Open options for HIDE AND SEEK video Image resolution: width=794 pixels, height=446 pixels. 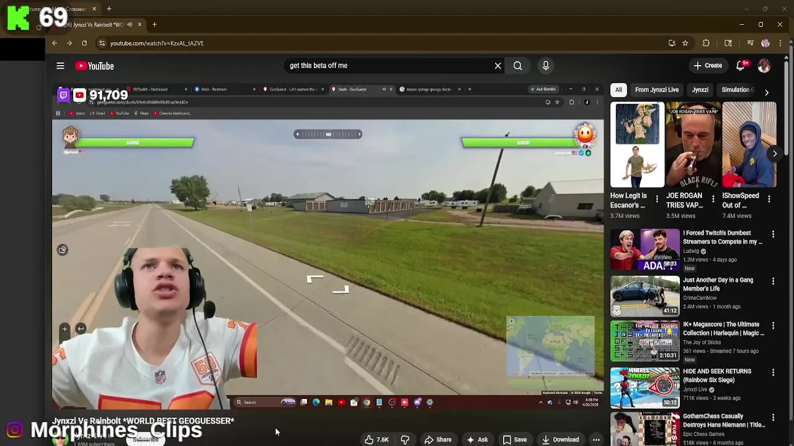tap(773, 373)
